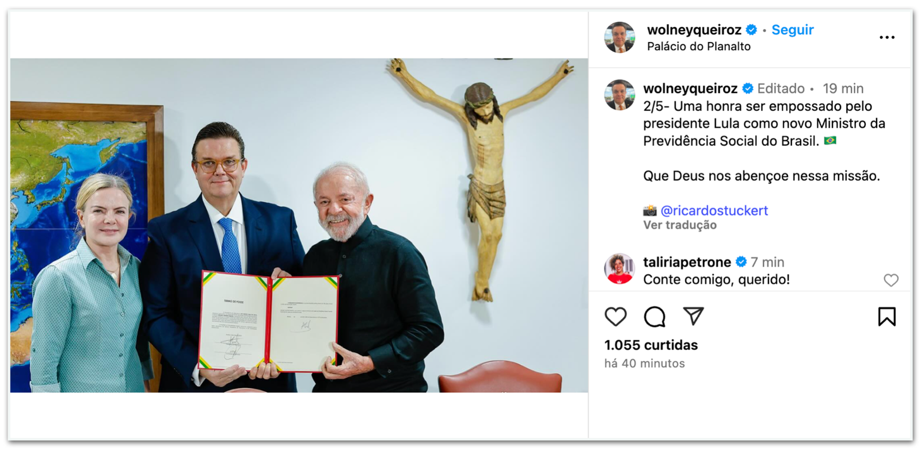The image size is (921, 451).
Task: View the 1.055 curtidas likes list
Action: click(651, 345)
